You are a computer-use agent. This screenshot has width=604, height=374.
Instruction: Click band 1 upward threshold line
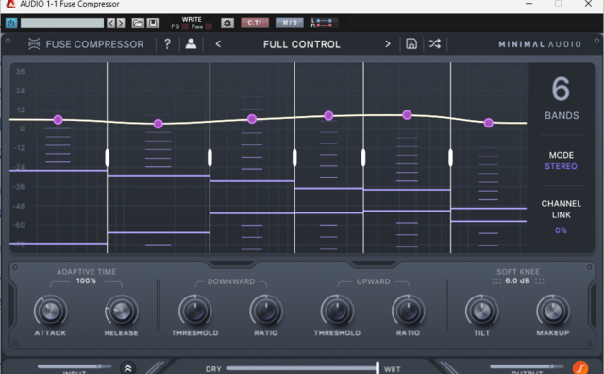click(59, 244)
